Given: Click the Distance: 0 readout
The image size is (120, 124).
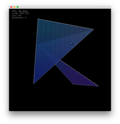Looking at the screenshot, I should point(19,18).
